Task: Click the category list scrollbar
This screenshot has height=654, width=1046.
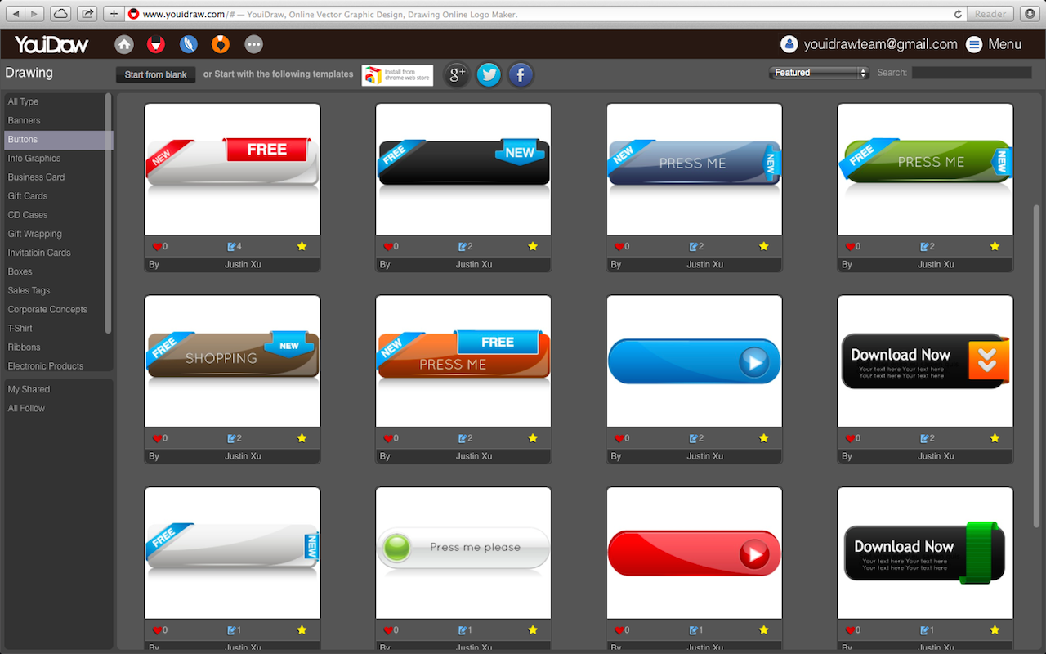Action: [109, 213]
